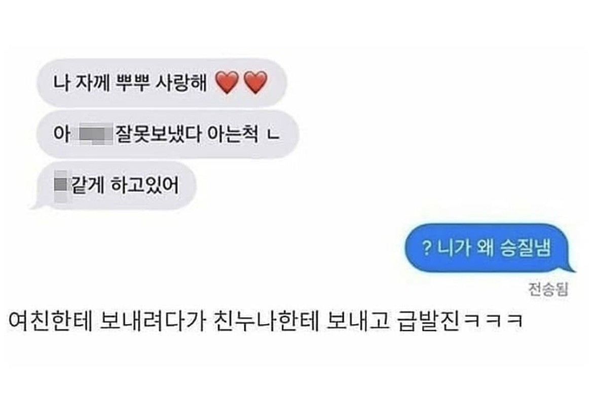Image resolution: width=593 pixels, height=405 pixels.
Task: Click the lone 'ㄴ' character after '아는척'
Action: 273,135
